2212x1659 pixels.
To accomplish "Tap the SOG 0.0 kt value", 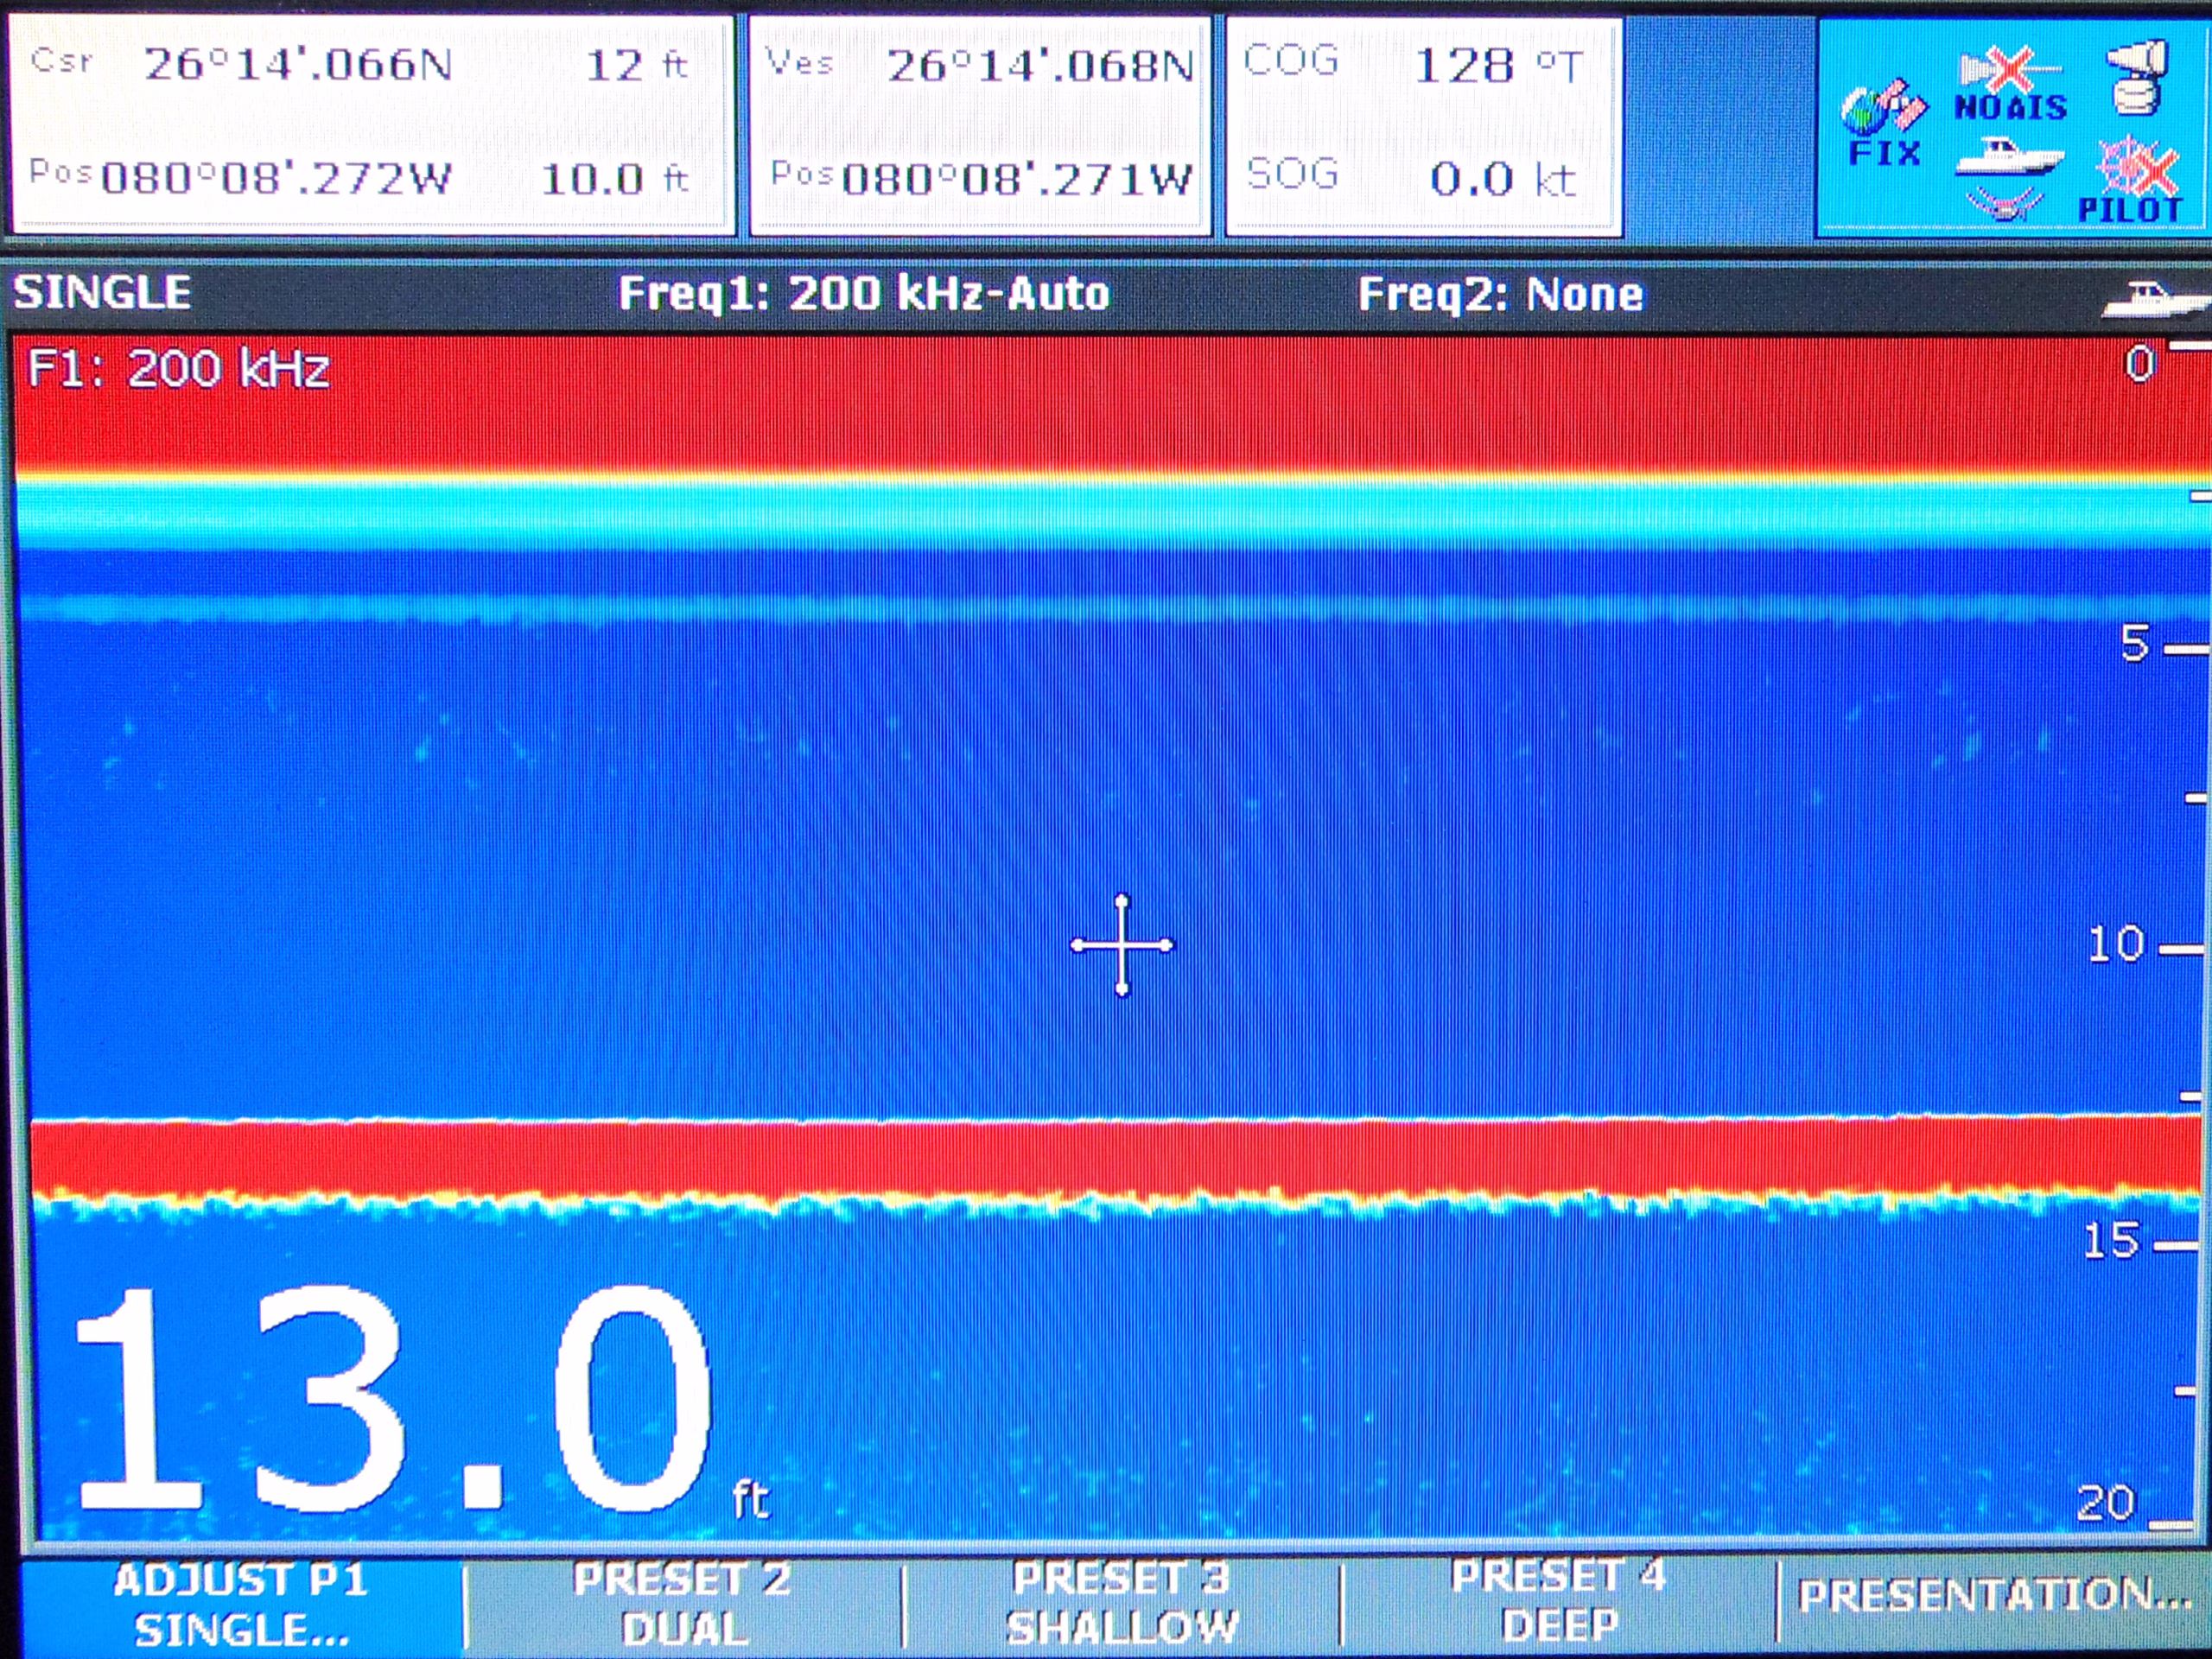I will (x=1503, y=180).
